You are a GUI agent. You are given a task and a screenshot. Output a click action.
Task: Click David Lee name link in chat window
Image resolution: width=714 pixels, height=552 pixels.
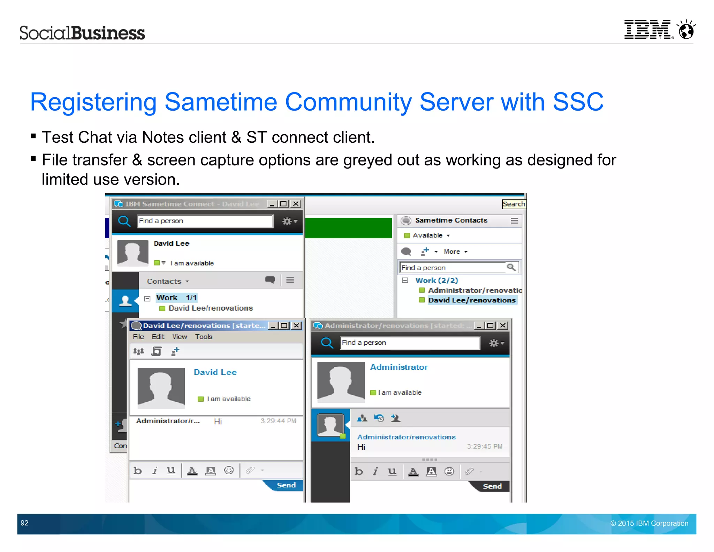tap(215, 372)
